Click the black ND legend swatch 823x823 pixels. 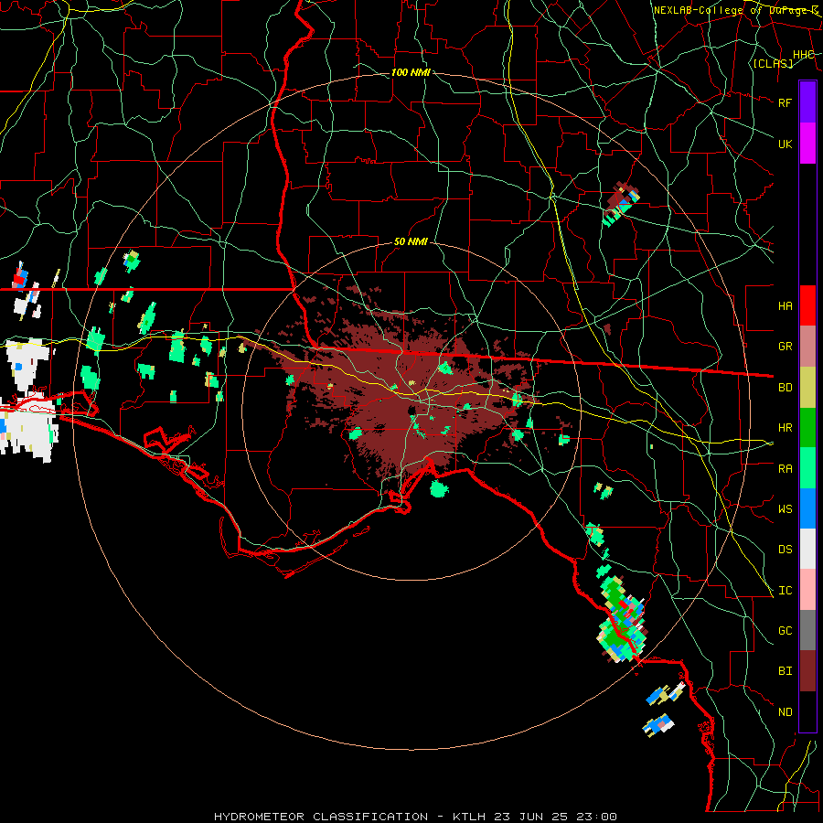[x=807, y=711]
